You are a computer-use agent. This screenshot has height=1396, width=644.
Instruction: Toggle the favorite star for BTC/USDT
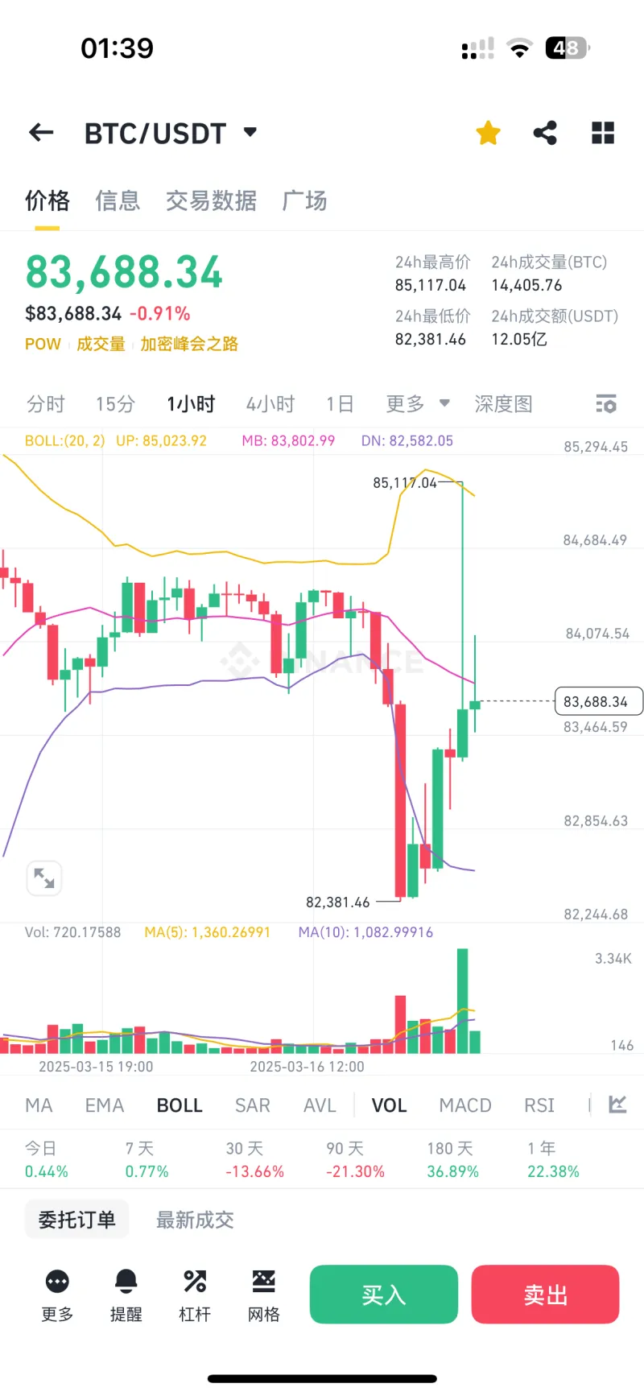[488, 132]
